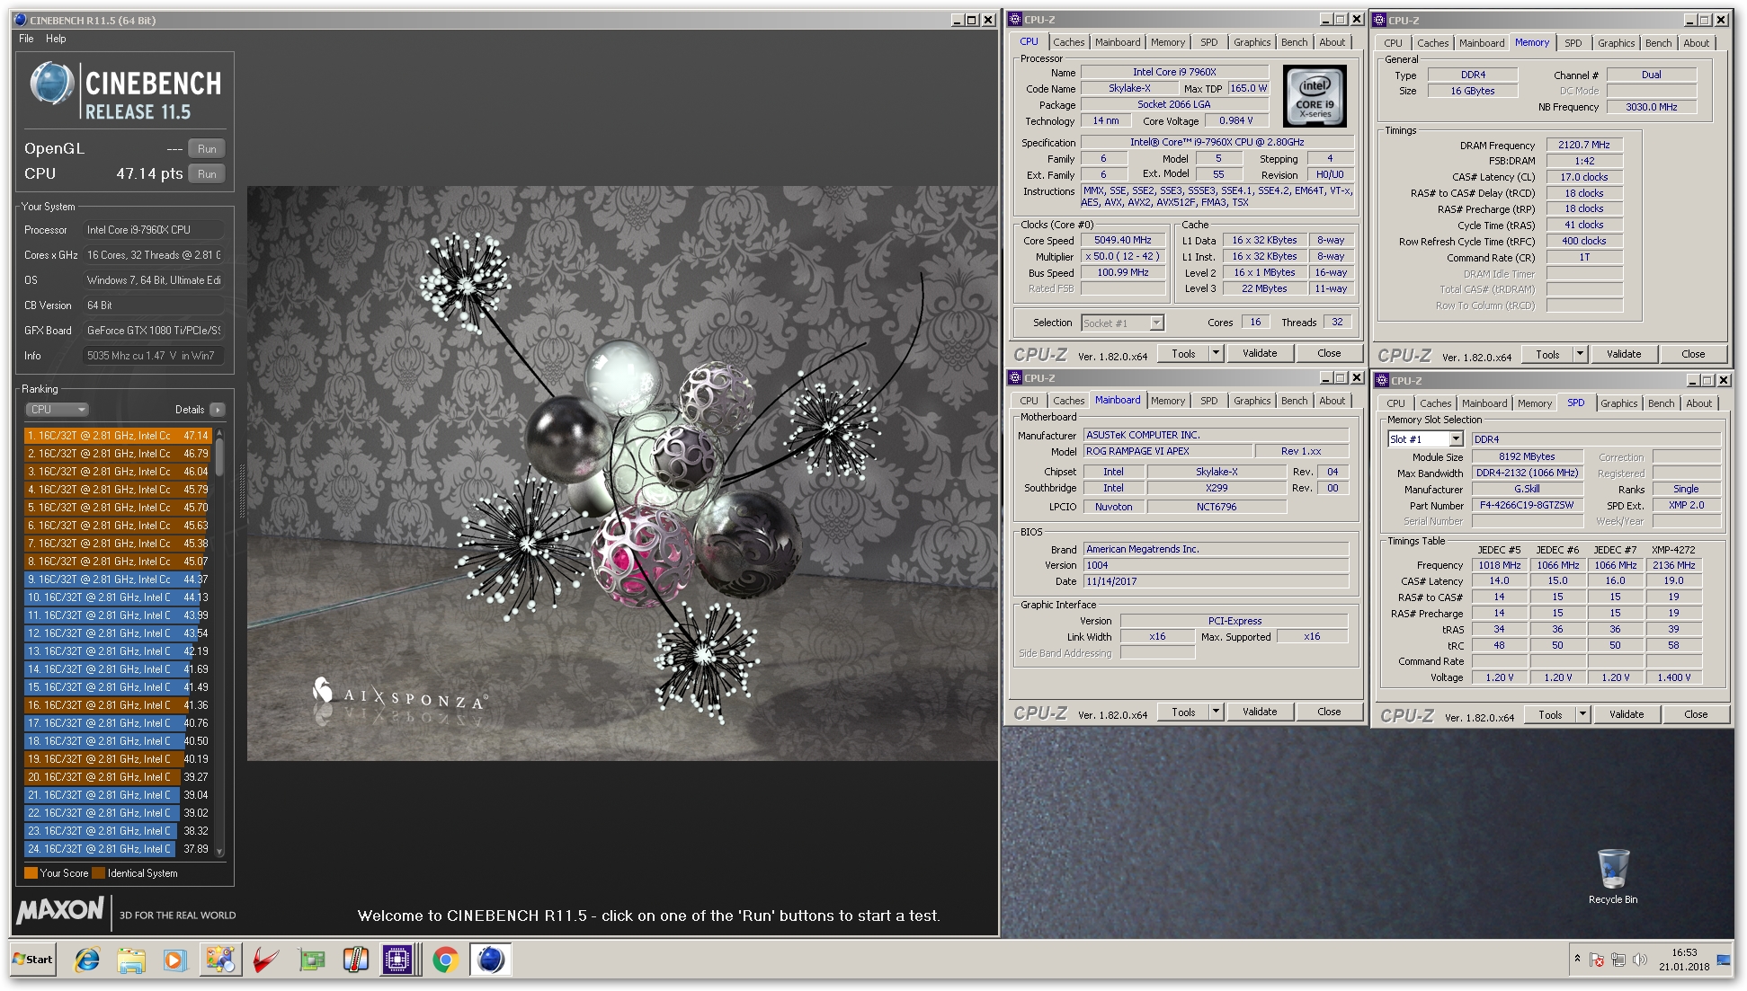Open Internet Explorer from the taskbar
Screen dimensions: 1747x991
click(x=87, y=960)
